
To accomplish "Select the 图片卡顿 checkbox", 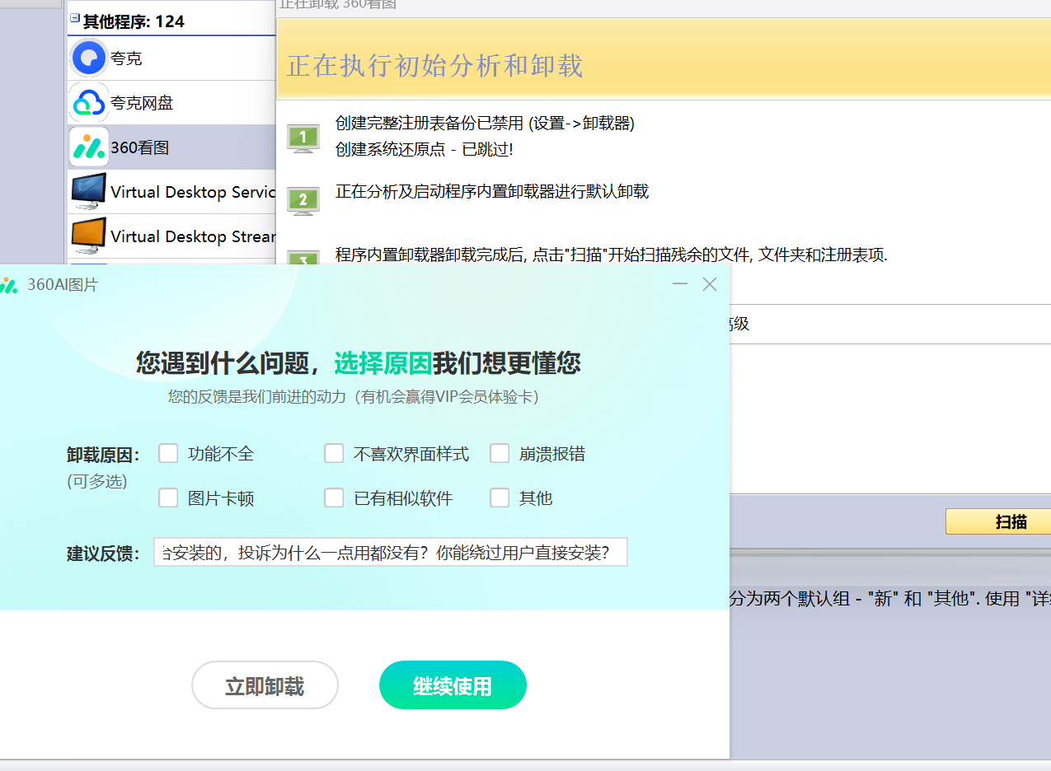I will pos(168,498).
